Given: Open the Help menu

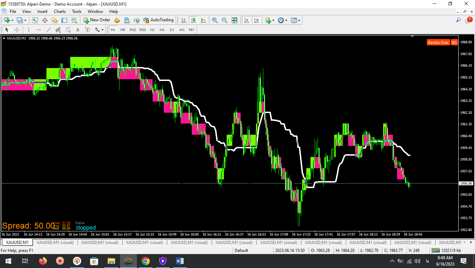Looking at the screenshot, I should pyautogui.click(x=114, y=12).
